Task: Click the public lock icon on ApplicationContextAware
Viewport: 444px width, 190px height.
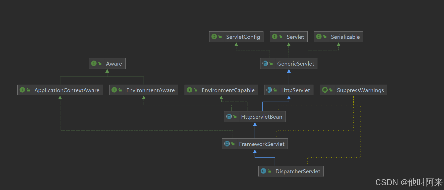Action: point(28,90)
